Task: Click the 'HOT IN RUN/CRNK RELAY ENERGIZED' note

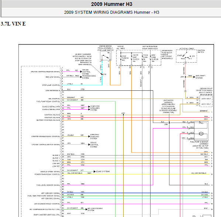Action: pyautogui.click(x=150, y=47)
